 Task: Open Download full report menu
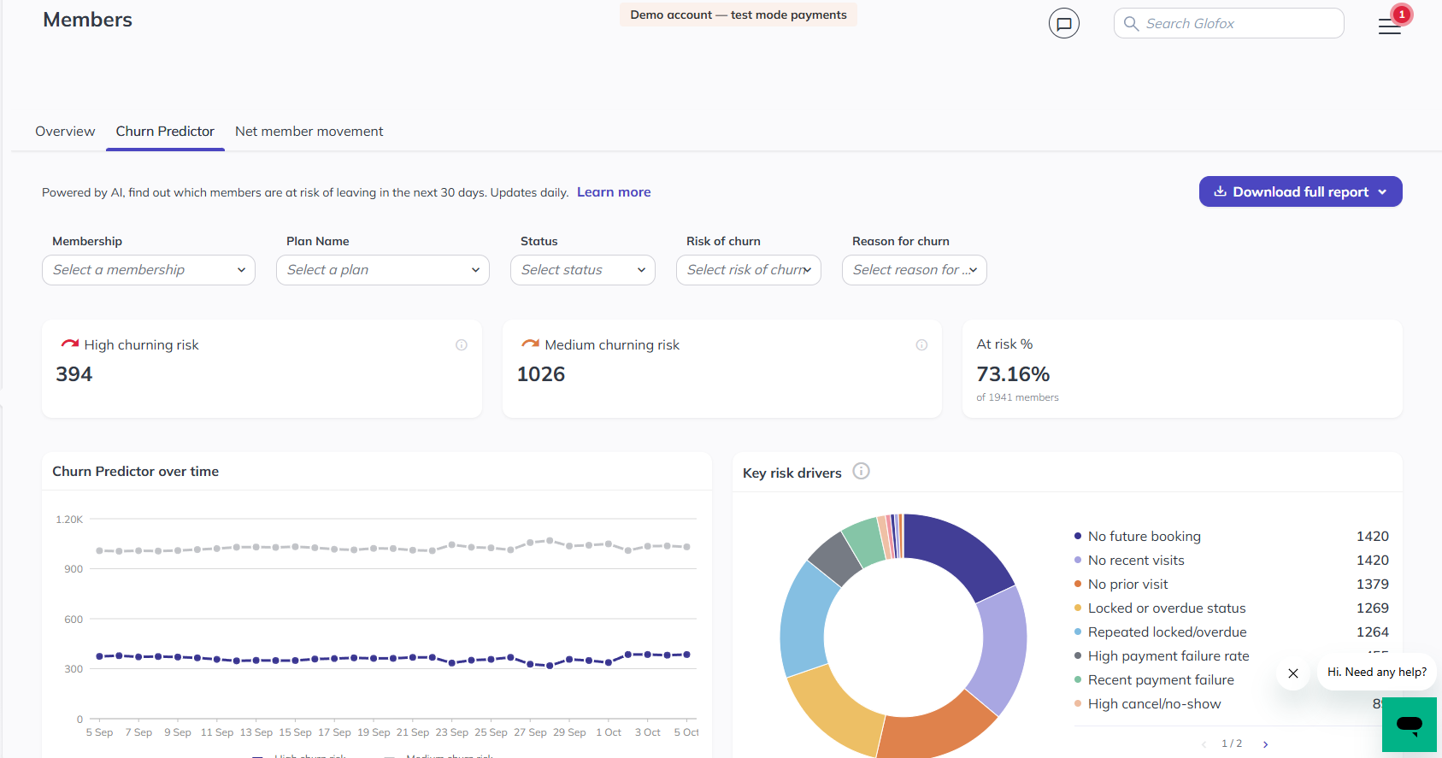tap(1301, 191)
